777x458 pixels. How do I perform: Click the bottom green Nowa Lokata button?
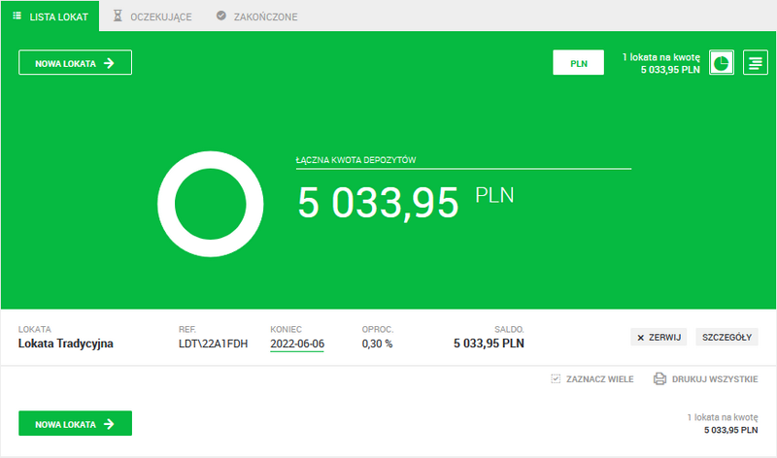[x=75, y=424]
